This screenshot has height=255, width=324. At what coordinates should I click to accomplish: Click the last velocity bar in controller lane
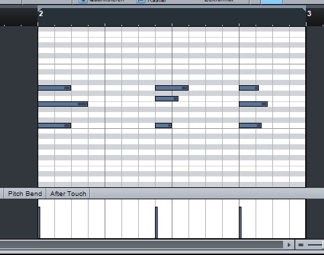pos(240,223)
